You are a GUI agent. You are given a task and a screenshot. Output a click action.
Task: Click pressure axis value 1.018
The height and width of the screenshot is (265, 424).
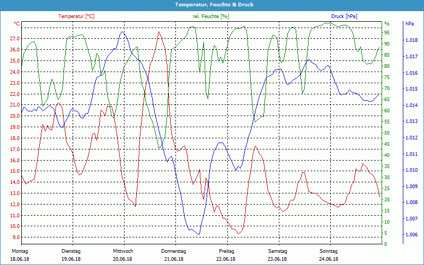pyautogui.click(x=411, y=40)
